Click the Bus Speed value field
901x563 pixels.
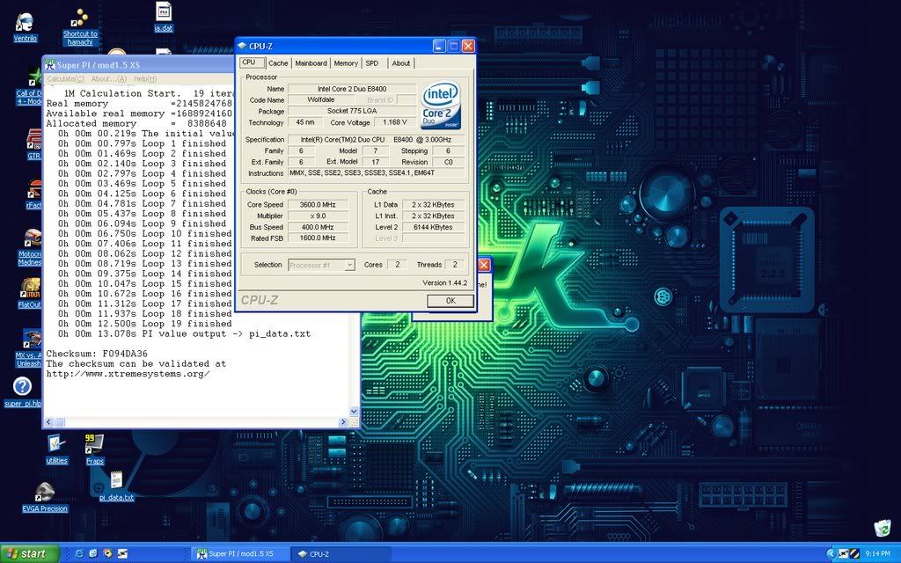(x=318, y=227)
